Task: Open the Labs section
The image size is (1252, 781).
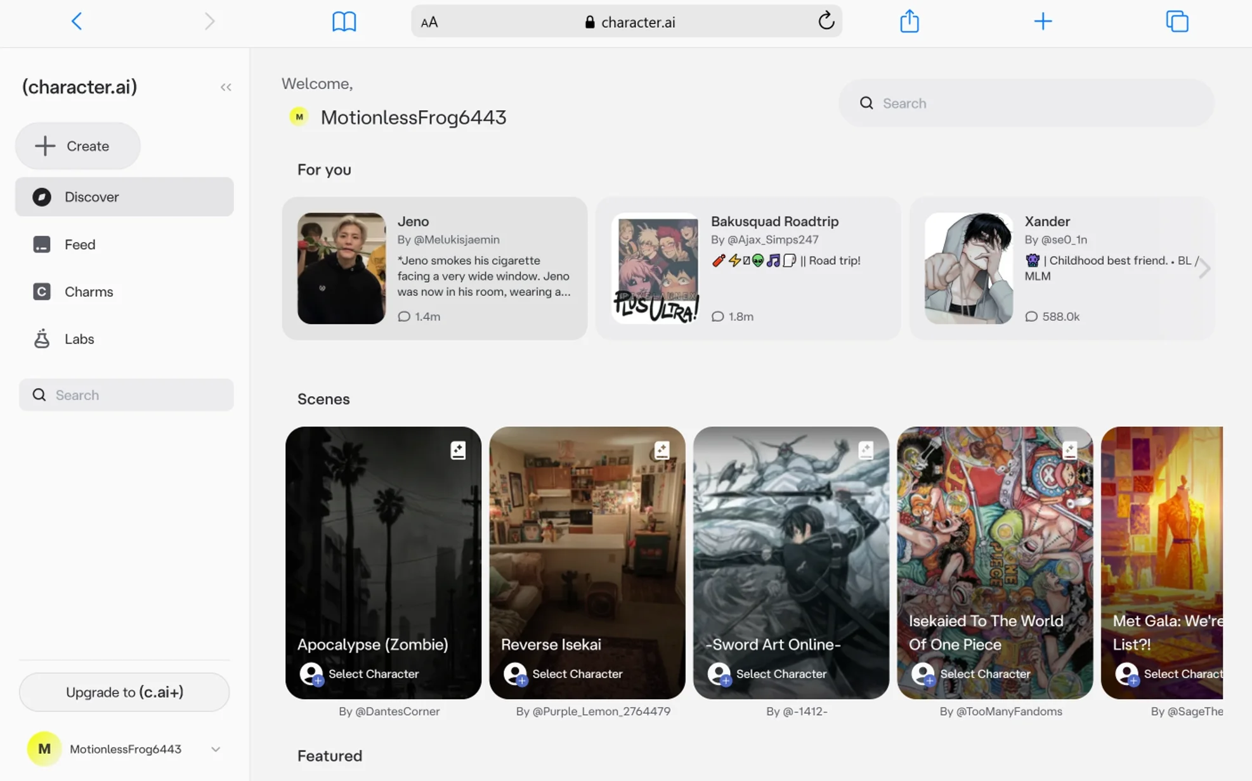Action: pyautogui.click(x=124, y=339)
